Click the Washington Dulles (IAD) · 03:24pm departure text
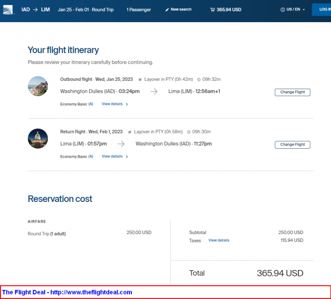 click(x=100, y=91)
